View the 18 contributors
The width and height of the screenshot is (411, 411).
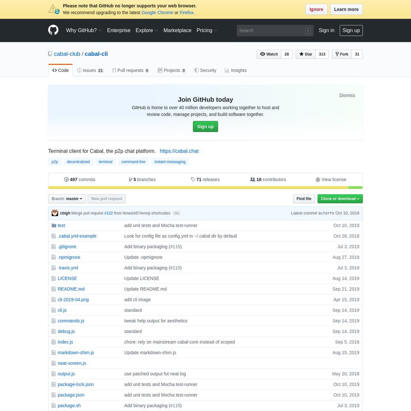click(268, 180)
